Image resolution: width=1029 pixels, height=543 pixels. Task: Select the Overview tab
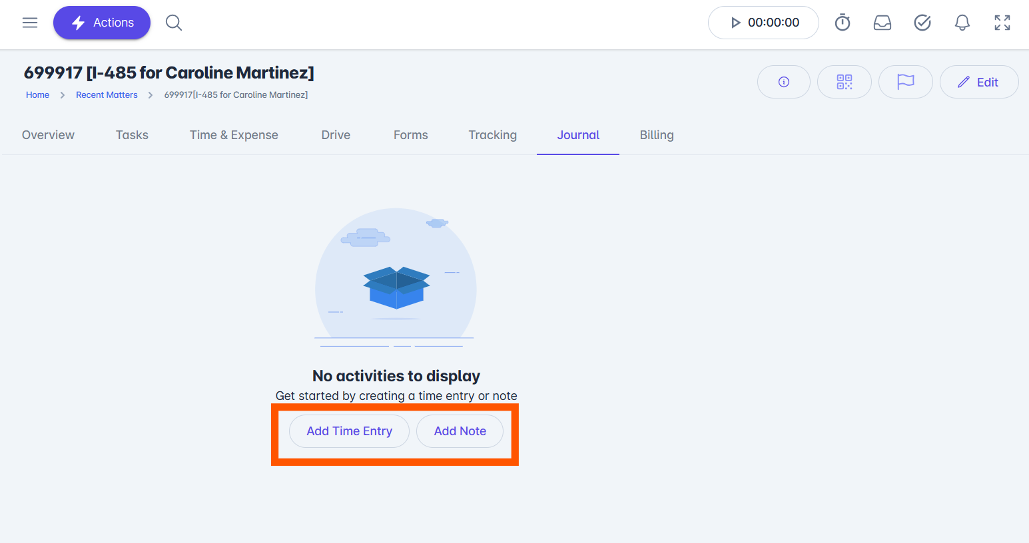49,135
